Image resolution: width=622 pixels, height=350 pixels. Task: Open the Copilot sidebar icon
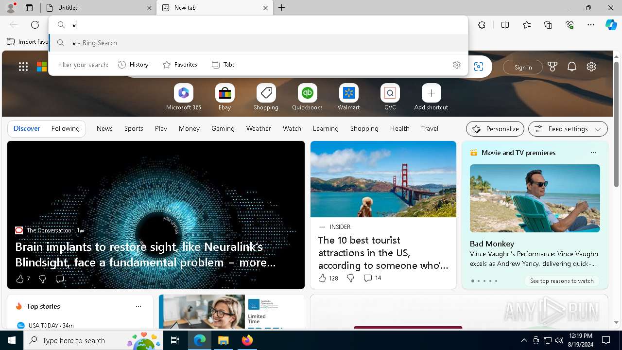click(611, 25)
